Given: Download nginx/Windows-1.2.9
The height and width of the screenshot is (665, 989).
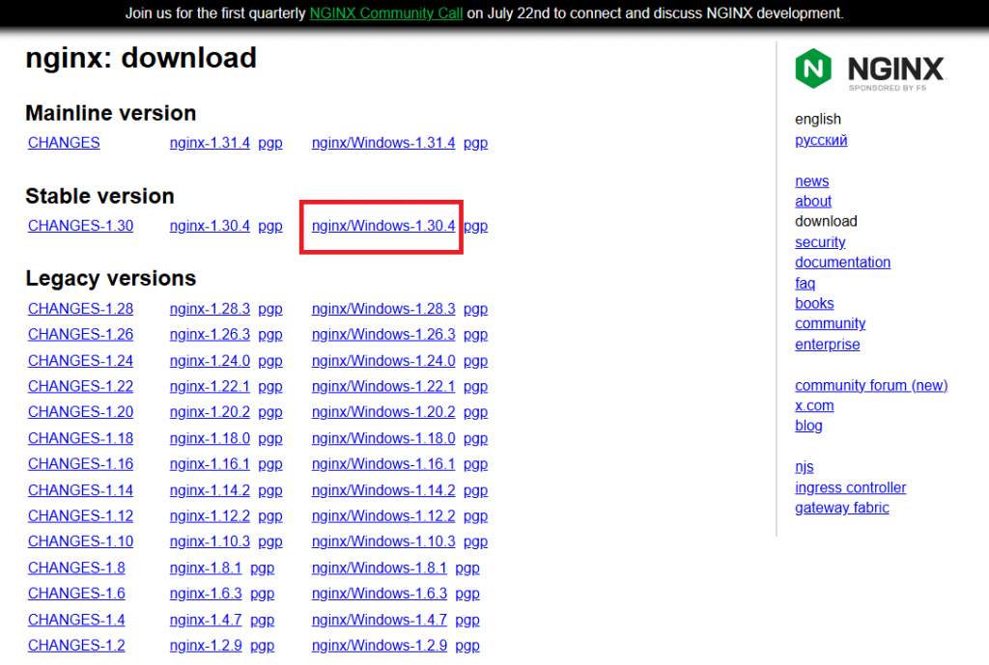Looking at the screenshot, I should point(379,646).
